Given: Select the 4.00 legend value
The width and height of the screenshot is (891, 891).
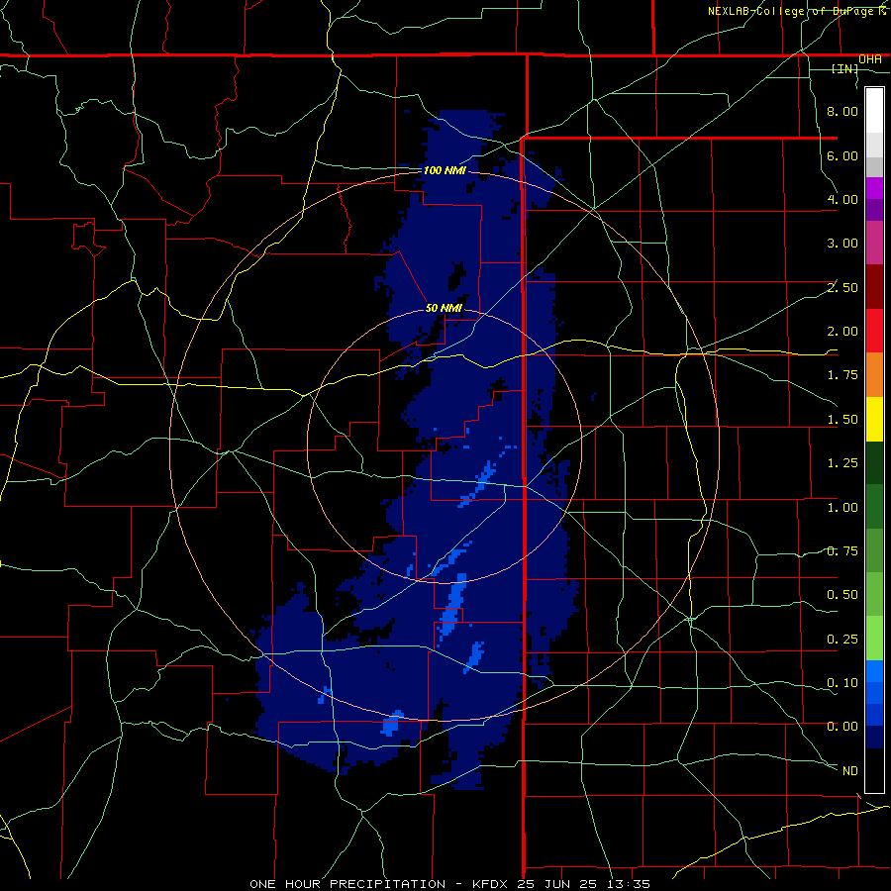Looking at the screenshot, I should click(x=842, y=199).
